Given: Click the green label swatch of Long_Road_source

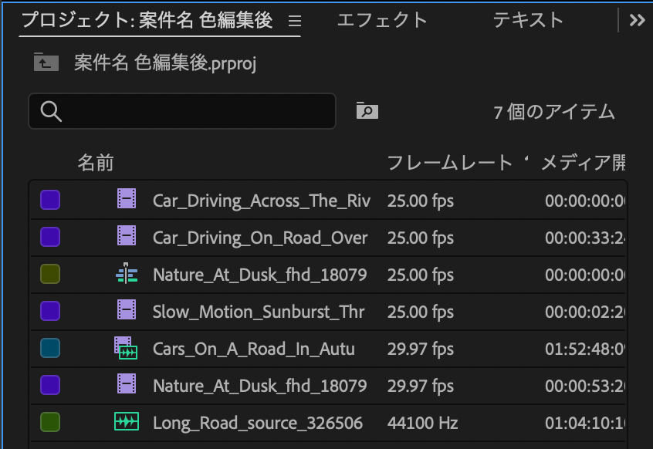Looking at the screenshot, I should pos(50,422).
